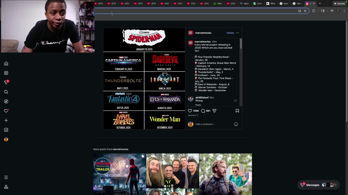
Task: Like the comment by zb360aloof
Action: point(235,101)
